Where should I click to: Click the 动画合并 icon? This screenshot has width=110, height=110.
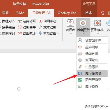click(20, 27)
